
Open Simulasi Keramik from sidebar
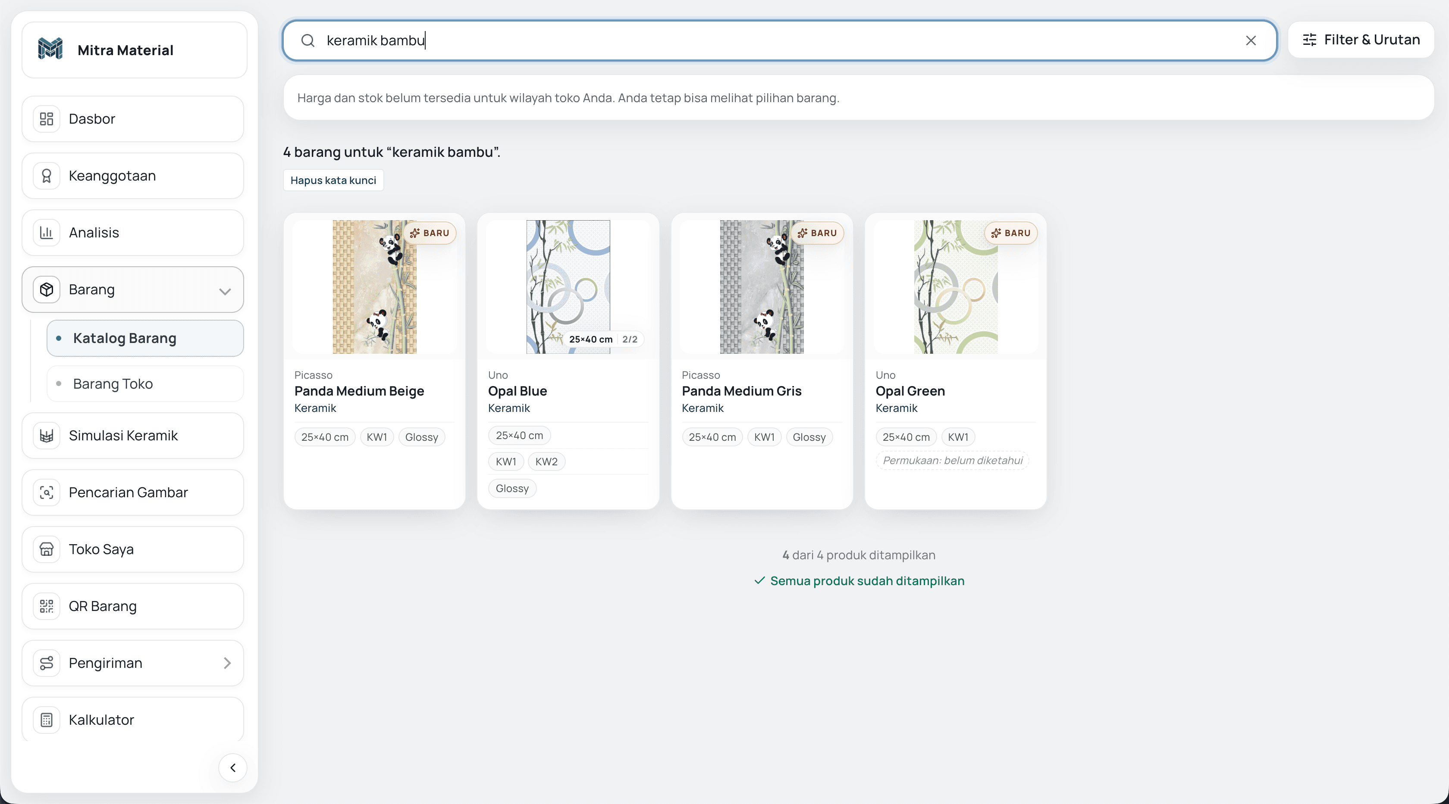[133, 436]
